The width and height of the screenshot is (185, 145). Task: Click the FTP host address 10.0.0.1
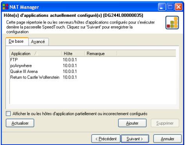70,60
